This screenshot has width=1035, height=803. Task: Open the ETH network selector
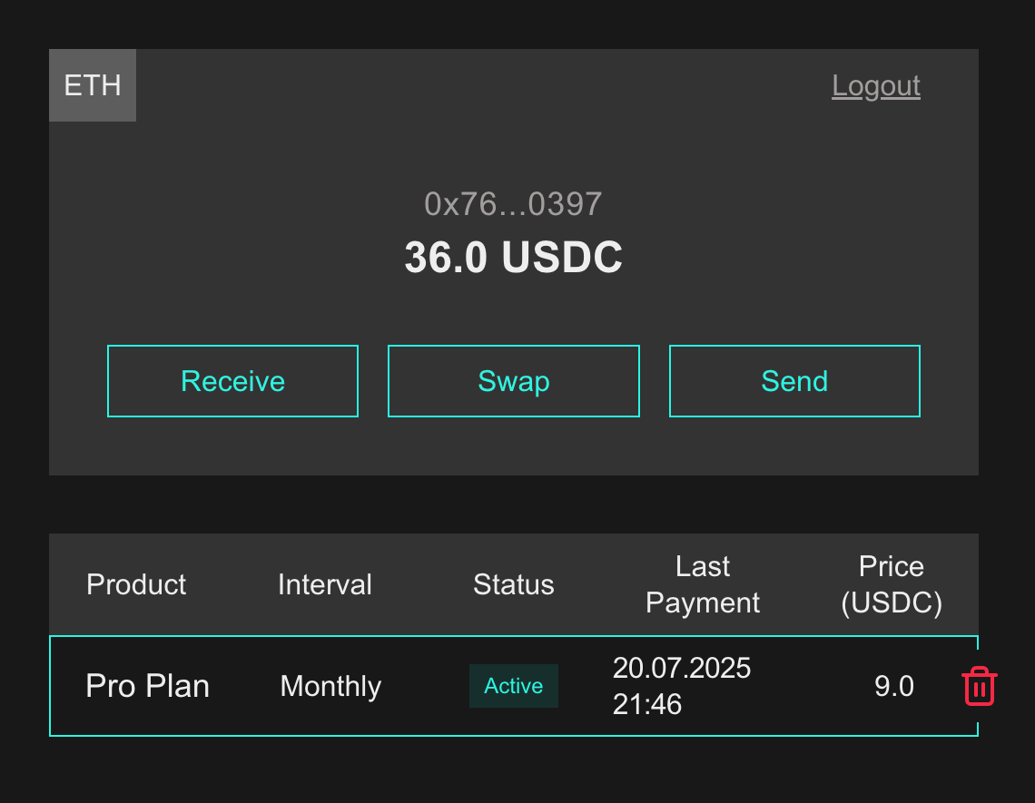(93, 85)
